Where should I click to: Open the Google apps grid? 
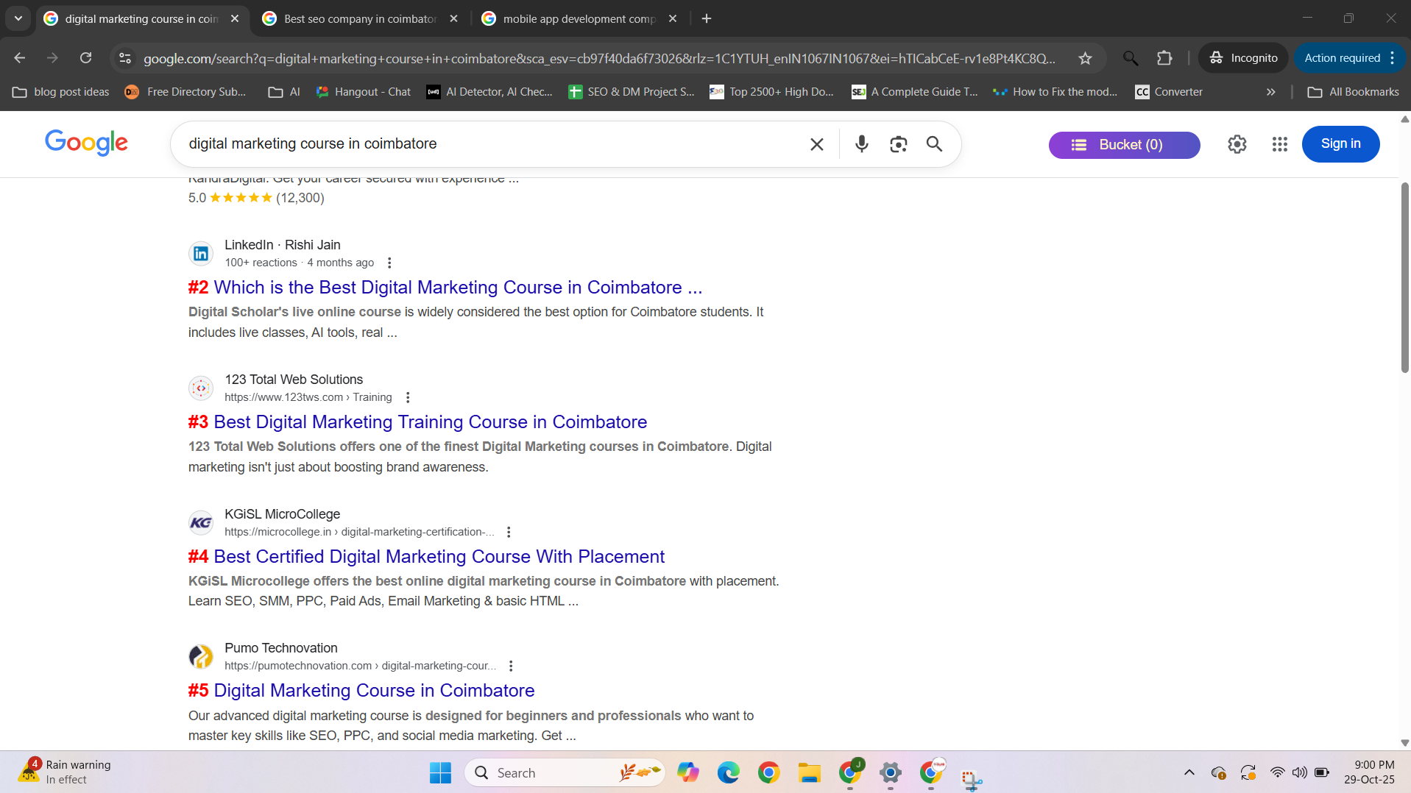coord(1279,144)
